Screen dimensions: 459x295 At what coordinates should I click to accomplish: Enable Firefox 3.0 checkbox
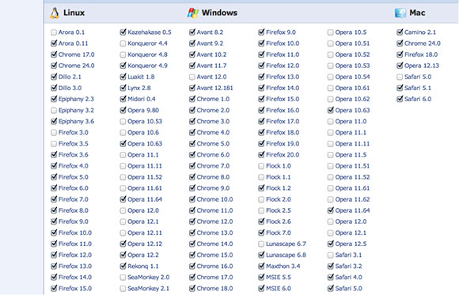54,133
